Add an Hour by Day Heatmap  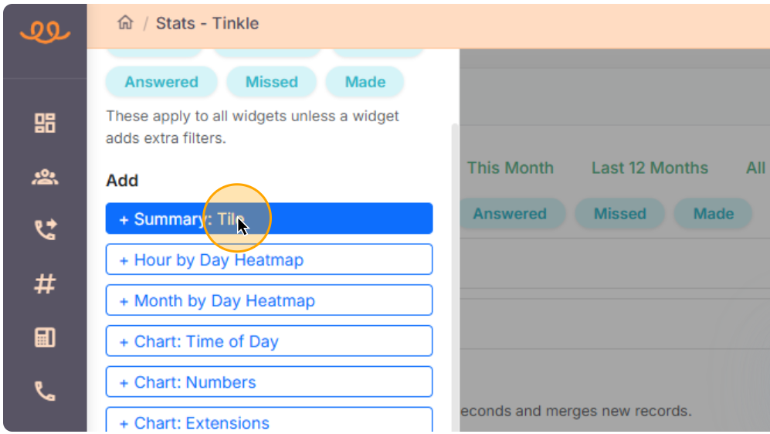tap(269, 259)
